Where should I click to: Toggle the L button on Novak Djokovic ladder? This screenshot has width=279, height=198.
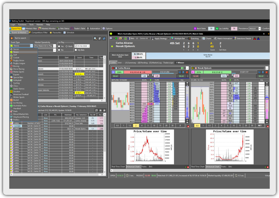pos(193,72)
